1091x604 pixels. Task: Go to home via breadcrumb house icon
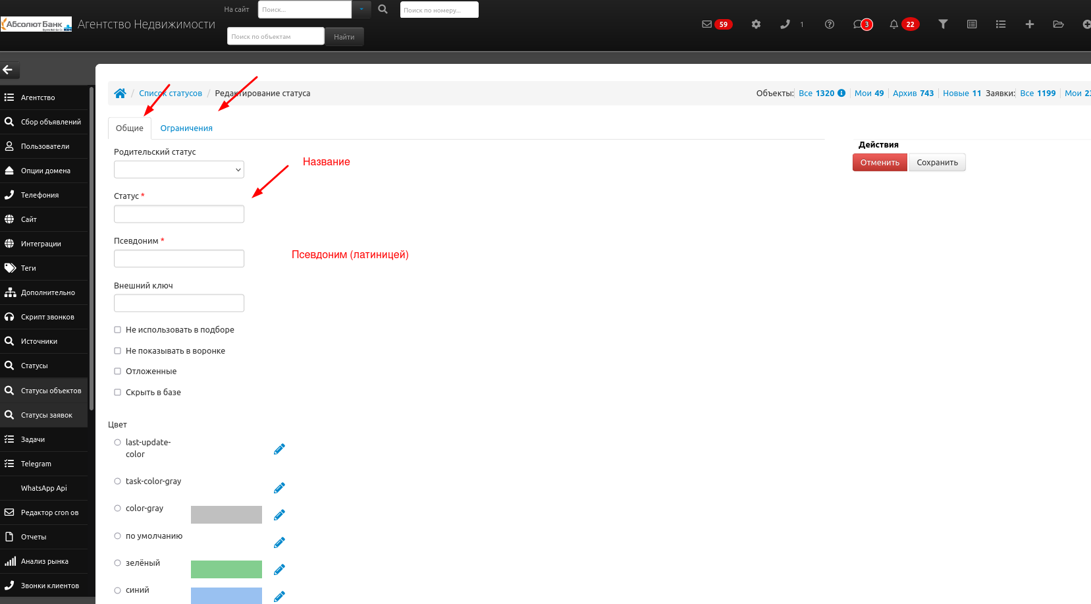click(120, 94)
